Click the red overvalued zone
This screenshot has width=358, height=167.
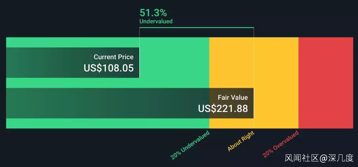click(x=326, y=83)
